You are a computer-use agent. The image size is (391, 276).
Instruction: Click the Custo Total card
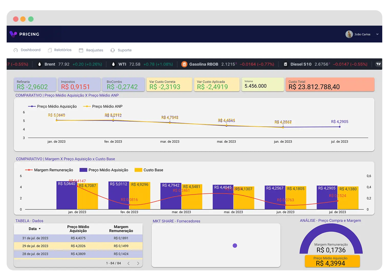tap(330, 84)
